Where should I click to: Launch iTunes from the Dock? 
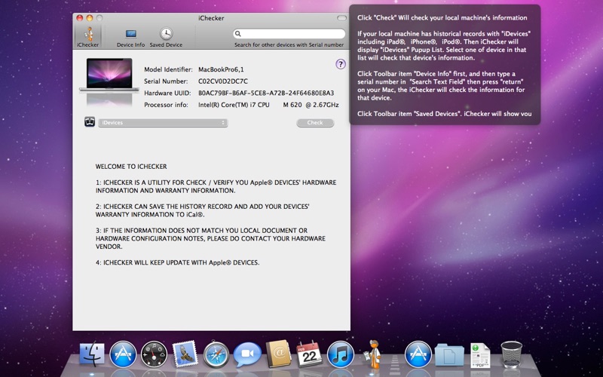point(341,354)
